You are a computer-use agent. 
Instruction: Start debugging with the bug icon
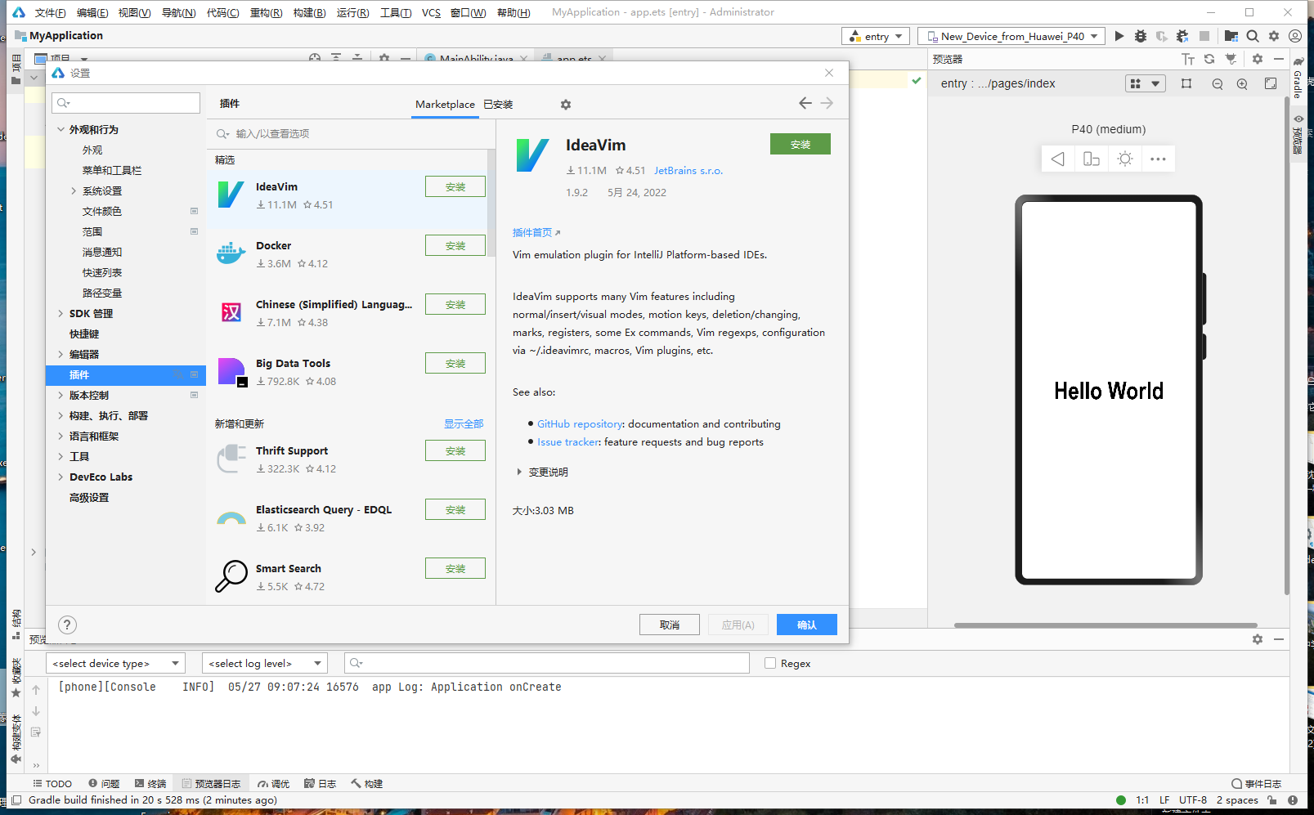coord(1141,36)
